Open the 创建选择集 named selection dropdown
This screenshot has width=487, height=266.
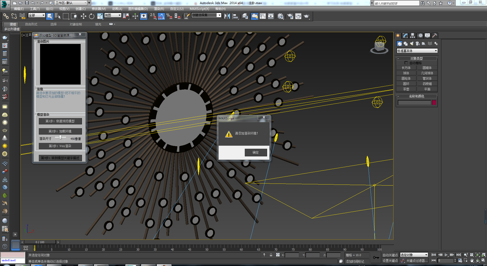(x=206, y=15)
